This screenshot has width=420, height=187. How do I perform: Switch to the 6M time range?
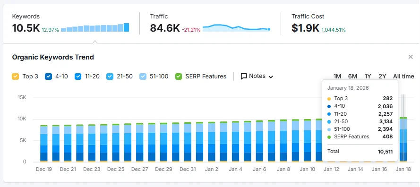352,76
